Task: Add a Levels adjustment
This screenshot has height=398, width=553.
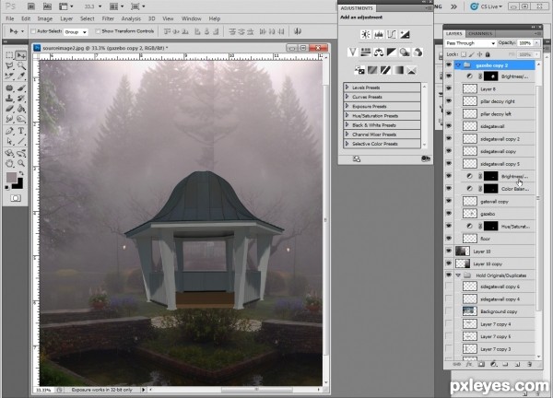Action: click(379, 34)
